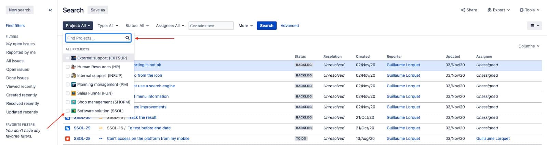Viewport: 547px width, 145px height.
Task: Select the Resolved recently filter
Action: 23,103
